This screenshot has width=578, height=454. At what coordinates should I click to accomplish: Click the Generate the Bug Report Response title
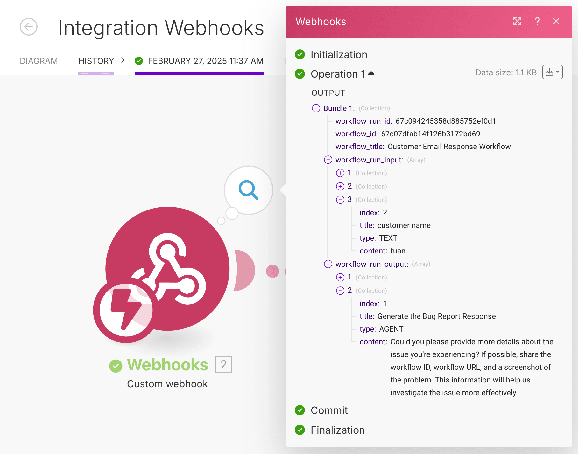coord(437,316)
